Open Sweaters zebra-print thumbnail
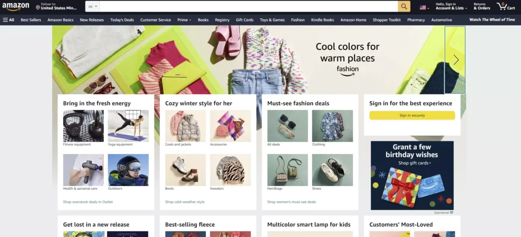The height and width of the screenshot is (237, 521). tap(230, 170)
